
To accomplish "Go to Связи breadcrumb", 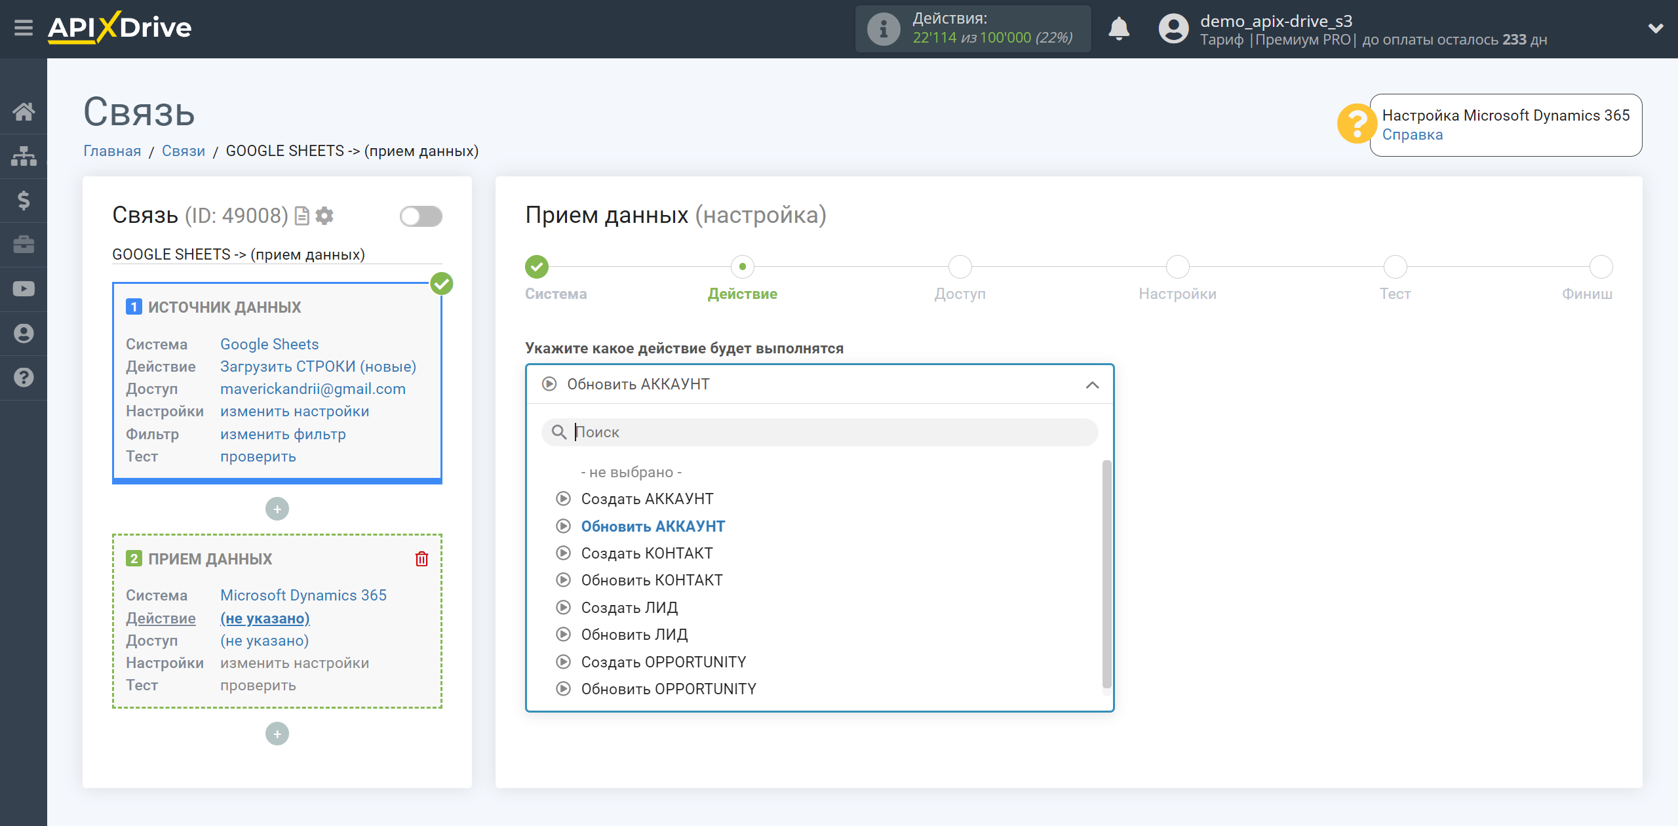I will [184, 151].
